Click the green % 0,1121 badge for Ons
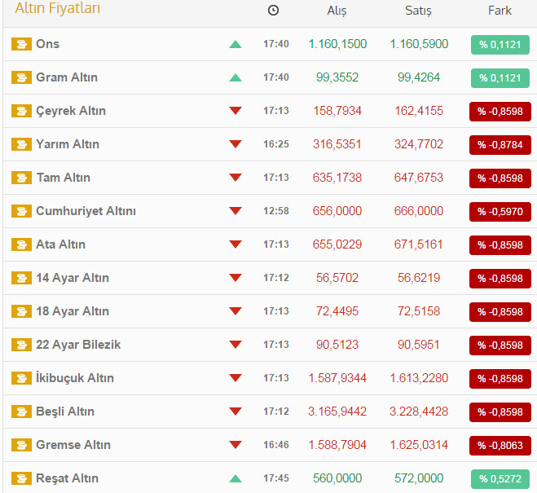Screen dimensions: 537x493 pos(500,44)
